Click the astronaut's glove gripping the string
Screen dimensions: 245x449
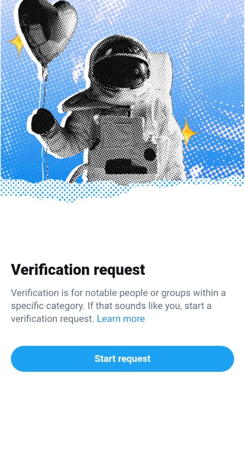click(x=43, y=121)
